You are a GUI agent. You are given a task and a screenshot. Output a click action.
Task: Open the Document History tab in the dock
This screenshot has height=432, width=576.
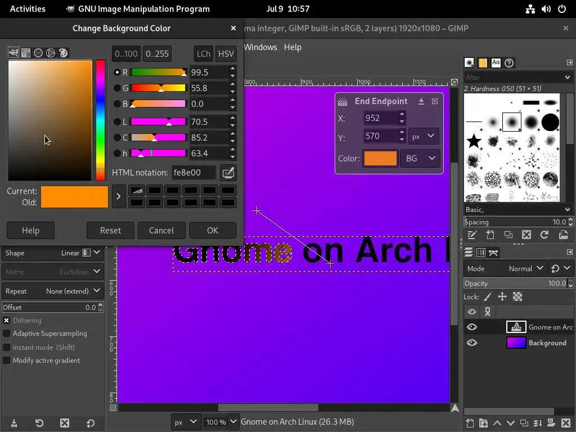509,63
